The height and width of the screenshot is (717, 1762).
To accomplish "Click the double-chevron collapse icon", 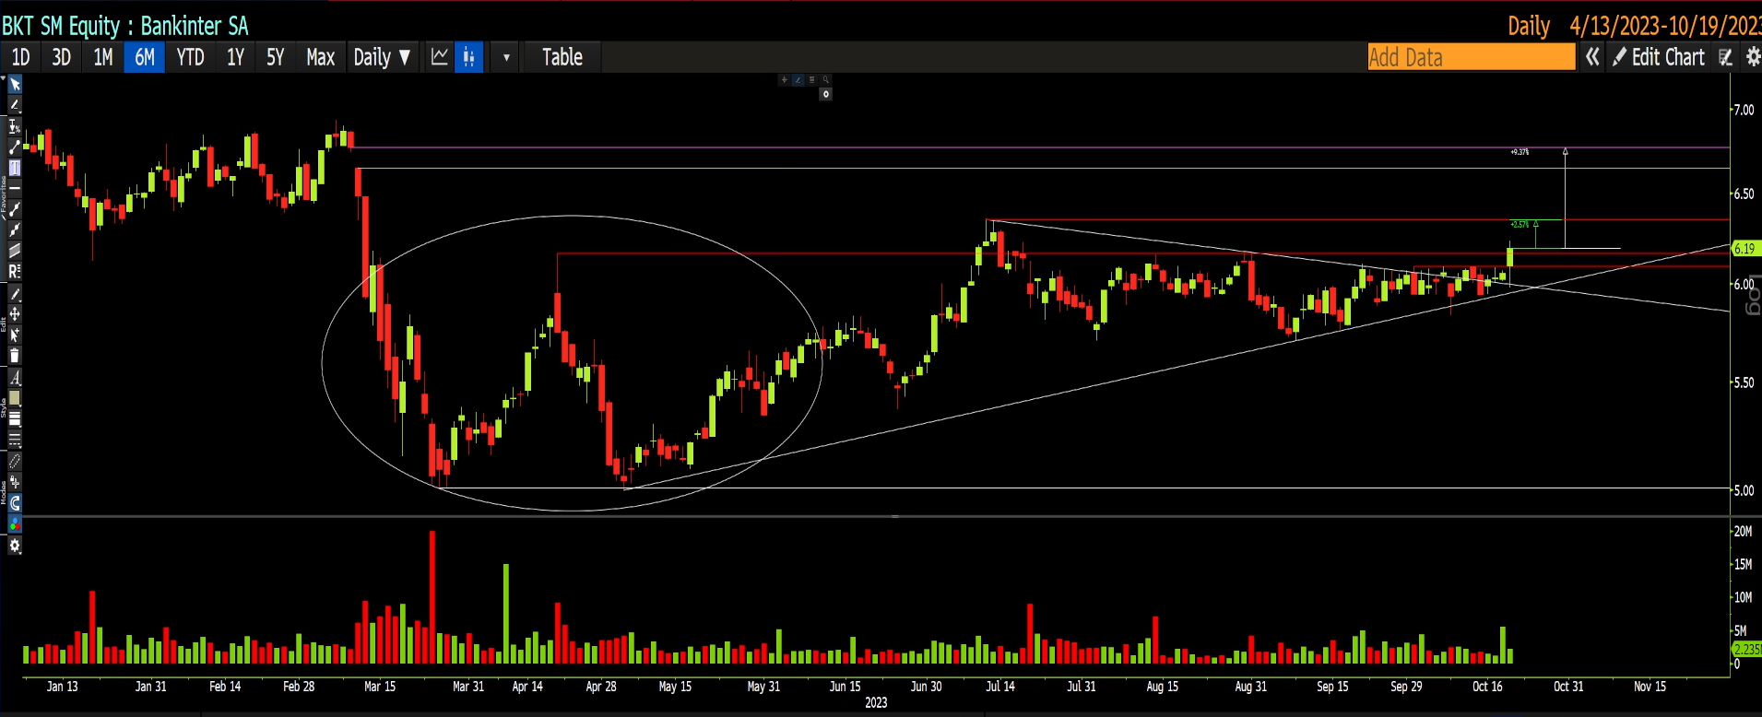I will click(x=1592, y=57).
